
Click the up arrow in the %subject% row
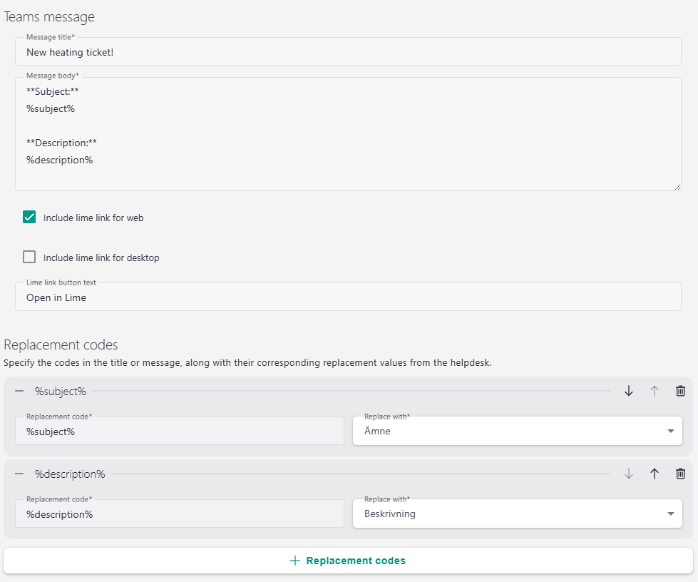pyautogui.click(x=655, y=391)
